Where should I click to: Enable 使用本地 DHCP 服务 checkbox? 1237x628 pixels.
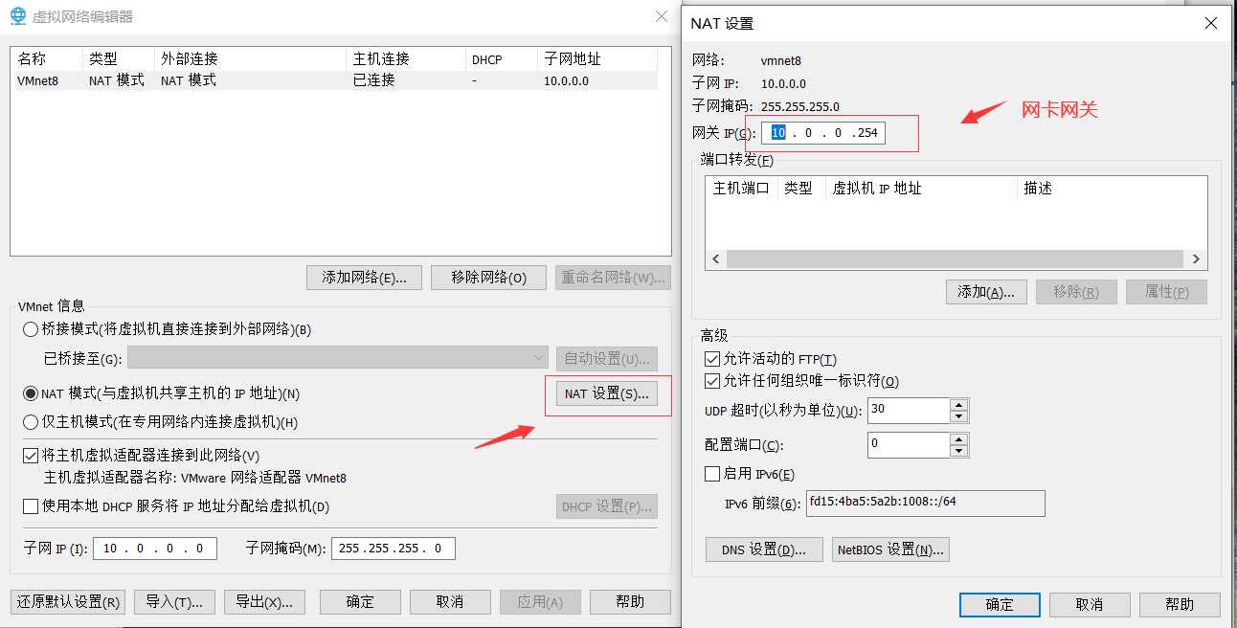tap(31, 505)
